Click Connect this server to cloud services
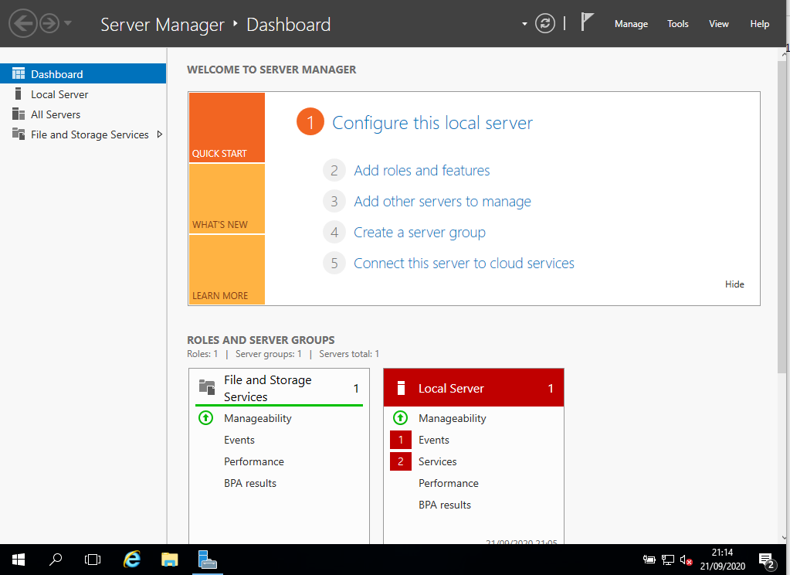The image size is (790, 575). coord(464,263)
